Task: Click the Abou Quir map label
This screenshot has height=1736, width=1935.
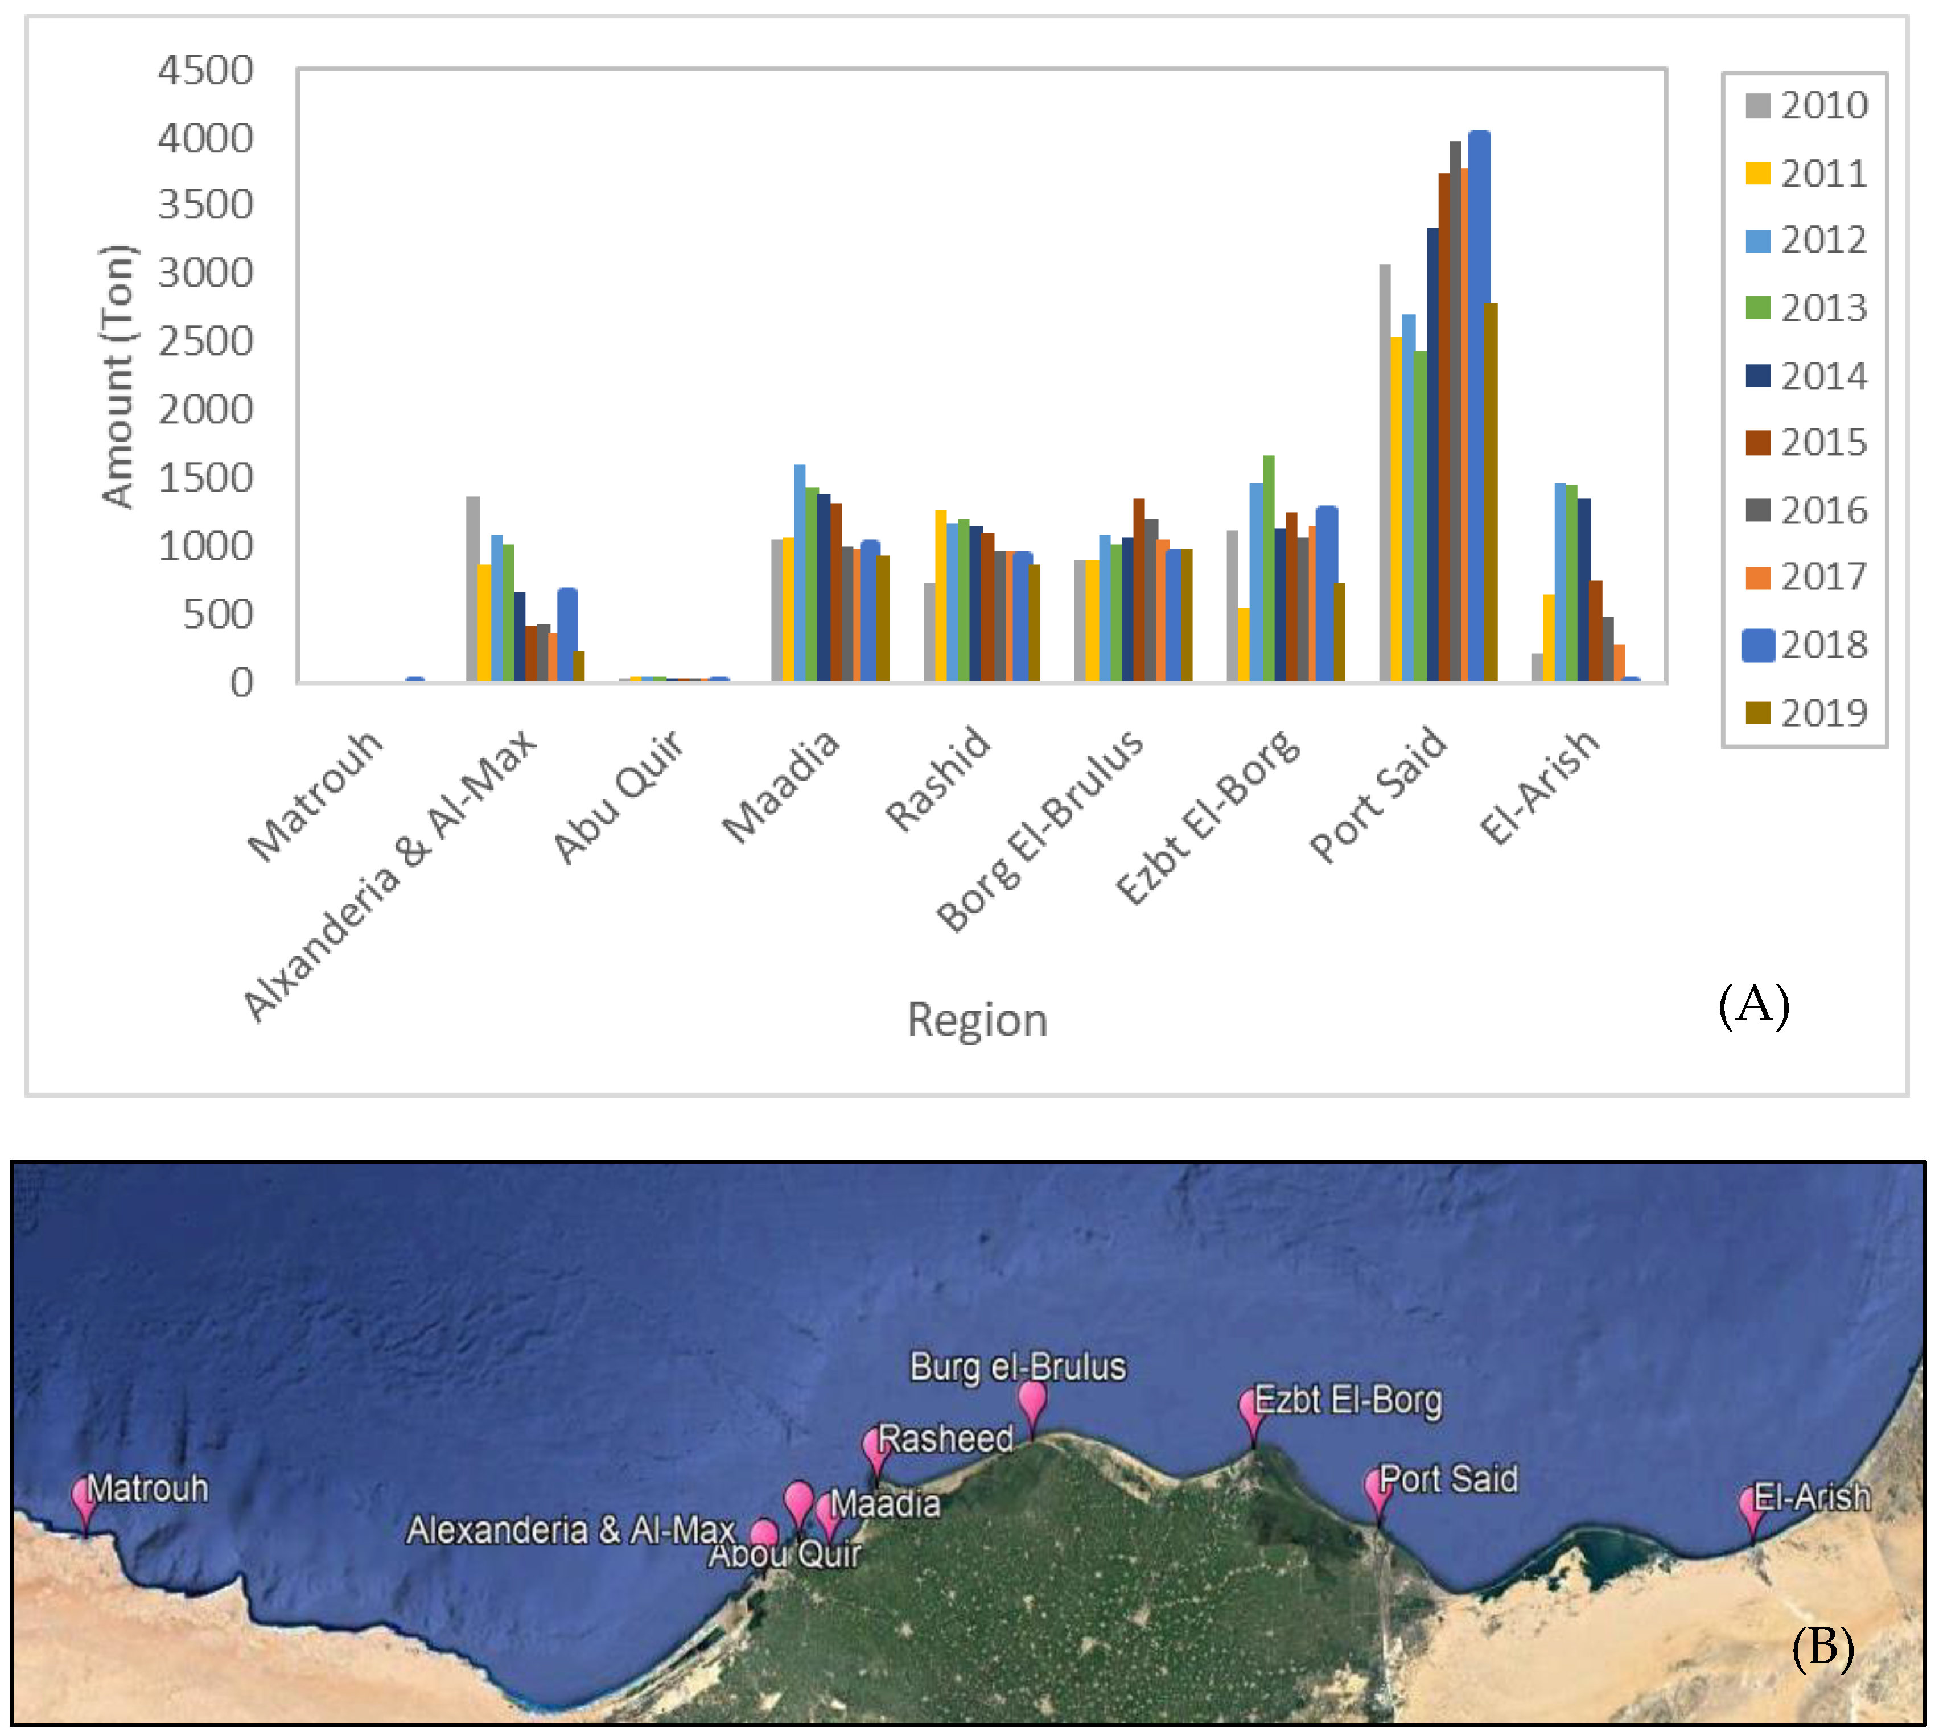Action: point(784,1554)
